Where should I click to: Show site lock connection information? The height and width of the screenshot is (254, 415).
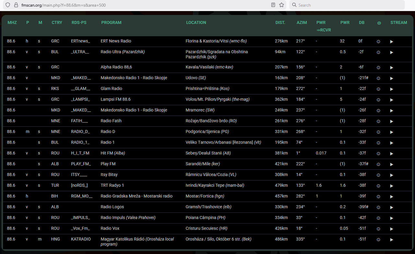[x=16, y=5]
